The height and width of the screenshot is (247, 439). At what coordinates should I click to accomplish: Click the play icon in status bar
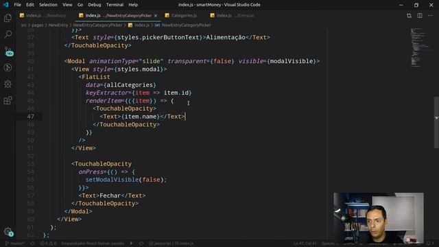(131, 244)
